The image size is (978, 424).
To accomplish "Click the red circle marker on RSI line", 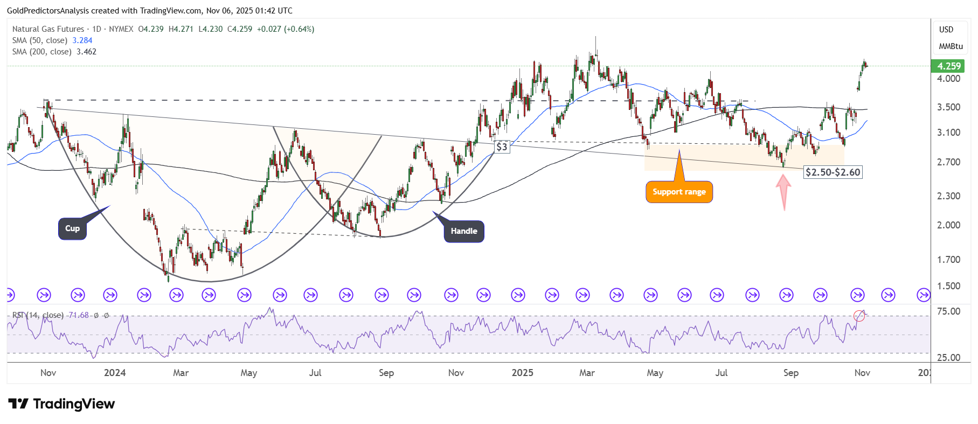I will 859,316.
